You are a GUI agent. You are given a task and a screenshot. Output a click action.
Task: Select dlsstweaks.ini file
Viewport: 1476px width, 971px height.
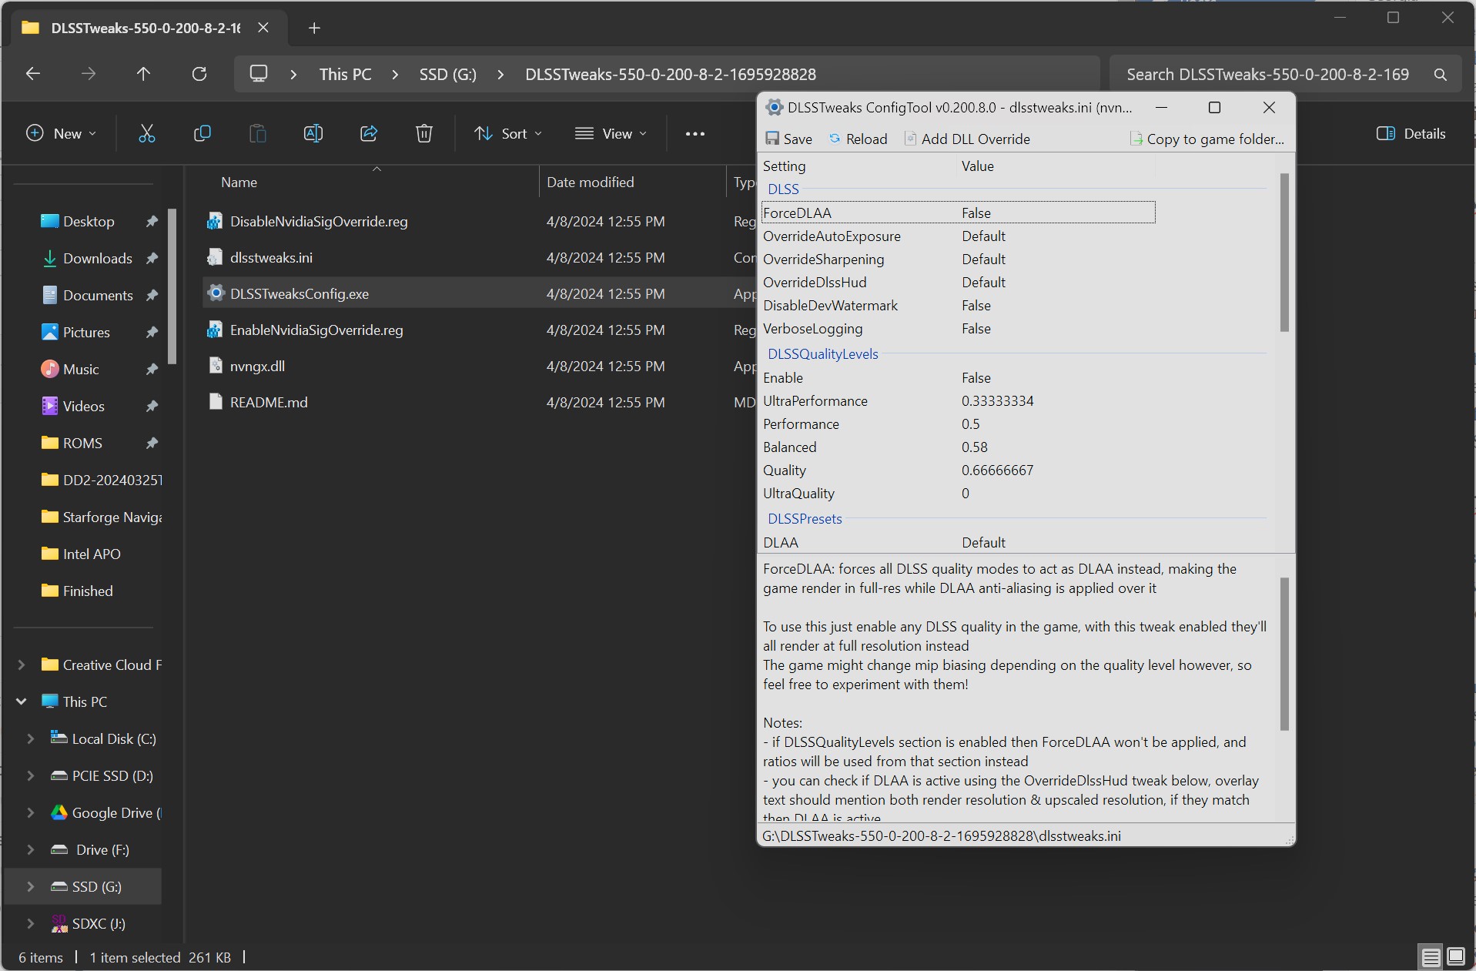click(271, 257)
